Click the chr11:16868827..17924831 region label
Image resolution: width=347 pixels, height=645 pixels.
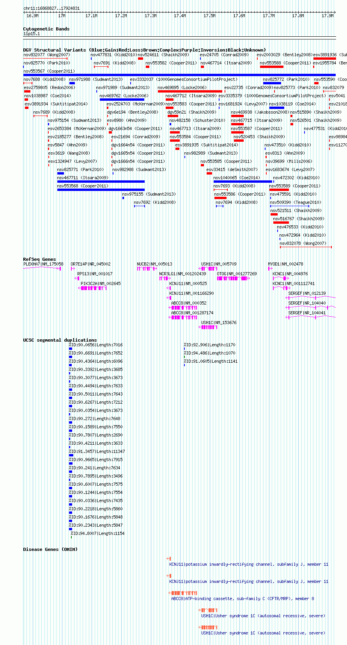[51, 8]
